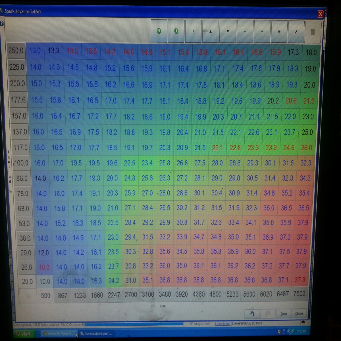Click the green down-arrow toolbar button

176,31
